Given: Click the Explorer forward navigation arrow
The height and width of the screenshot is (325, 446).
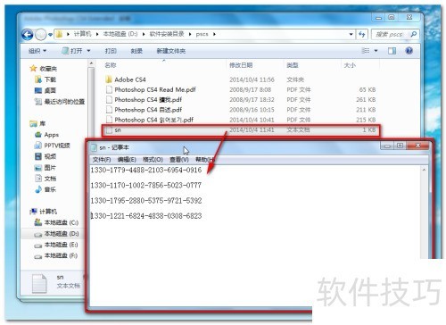Looking at the screenshot, I should [41, 35].
